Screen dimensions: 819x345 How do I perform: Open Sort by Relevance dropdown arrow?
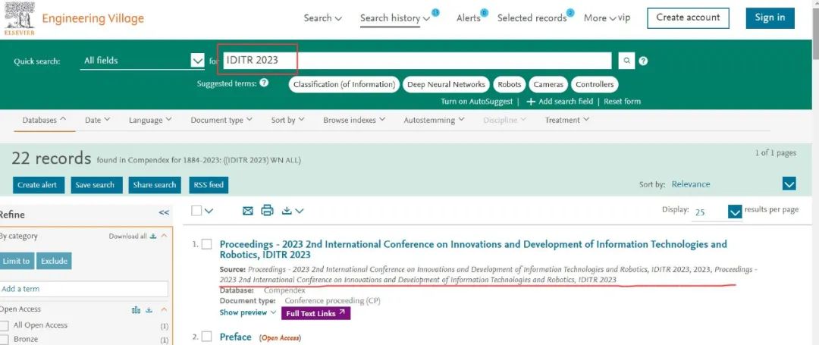(x=789, y=183)
